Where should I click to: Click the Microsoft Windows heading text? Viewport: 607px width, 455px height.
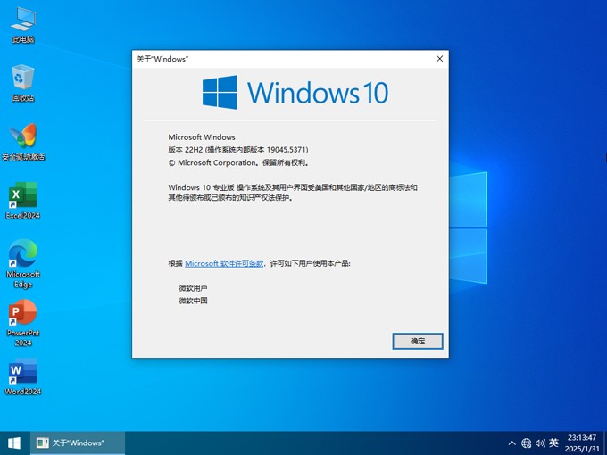click(x=202, y=137)
